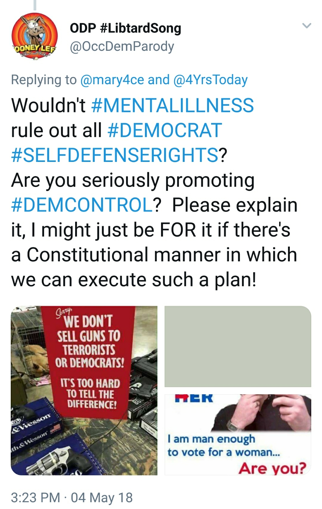The image size is (322, 509).
Task: Tap the #SELFDEFENSERIGHTS hashtag
Action: pyautogui.click(x=115, y=155)
